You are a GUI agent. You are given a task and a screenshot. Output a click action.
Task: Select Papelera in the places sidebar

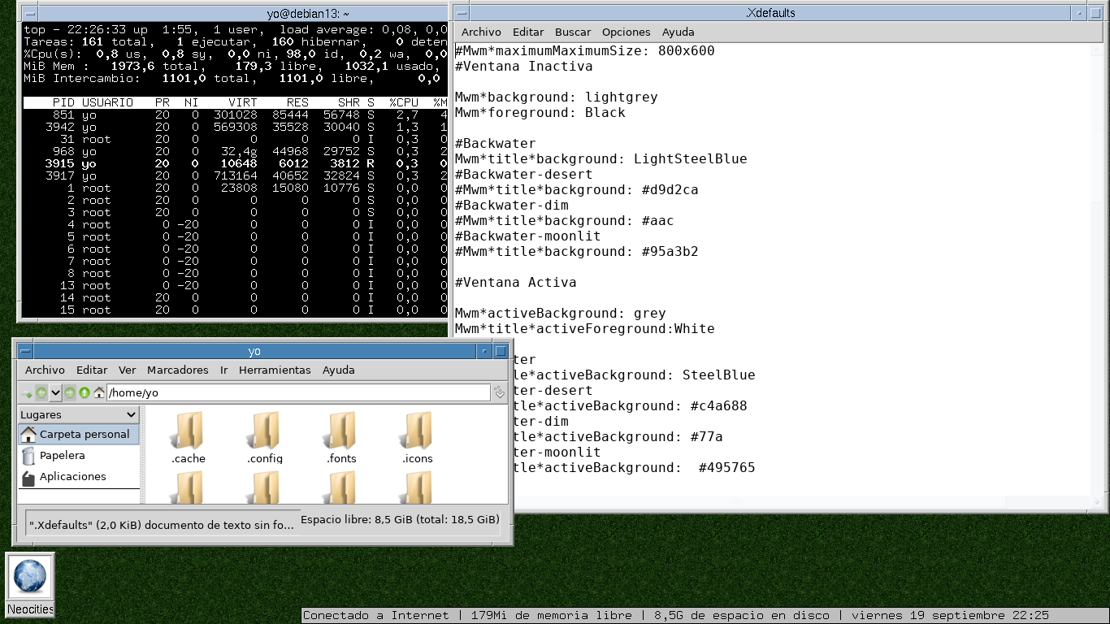coord(62,456)
